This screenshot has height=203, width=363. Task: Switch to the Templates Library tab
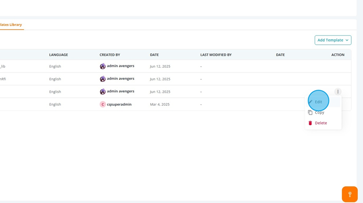11,25
